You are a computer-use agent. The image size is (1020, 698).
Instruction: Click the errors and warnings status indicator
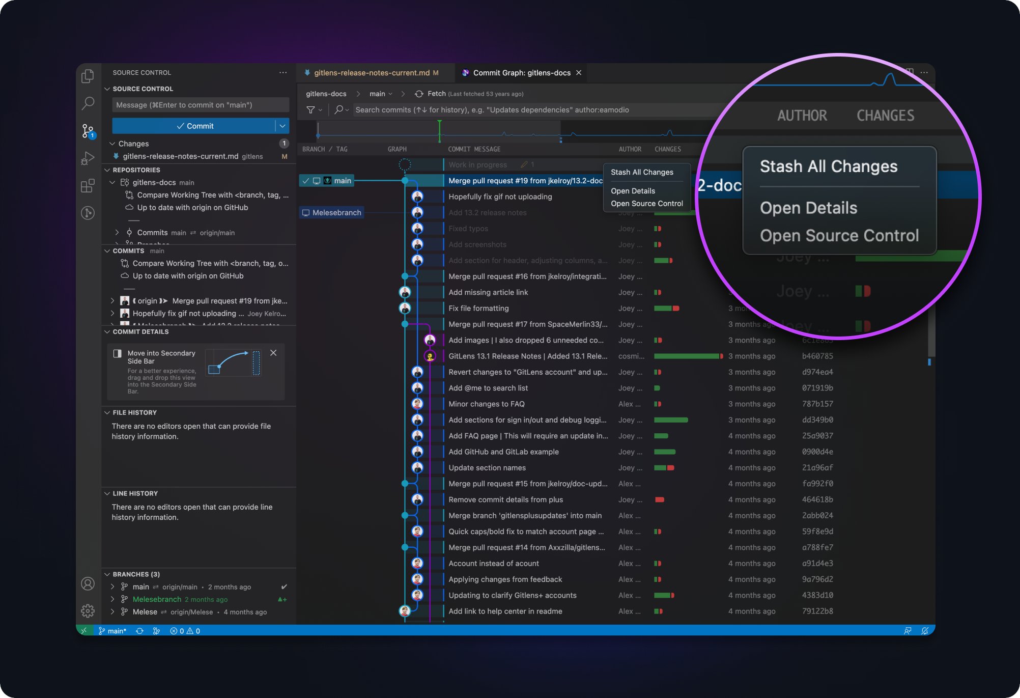point(185,631)
